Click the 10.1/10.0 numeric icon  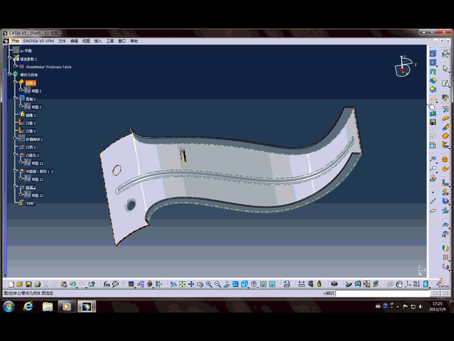point(417,284)
